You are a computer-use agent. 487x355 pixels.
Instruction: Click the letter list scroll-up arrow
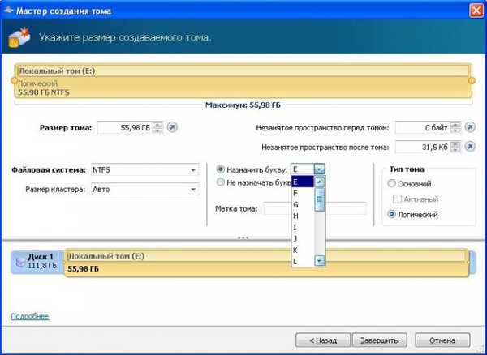tap(320, 182)
